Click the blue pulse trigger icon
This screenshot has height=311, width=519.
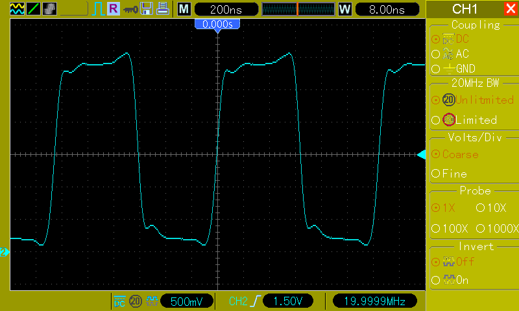[98, 9]
